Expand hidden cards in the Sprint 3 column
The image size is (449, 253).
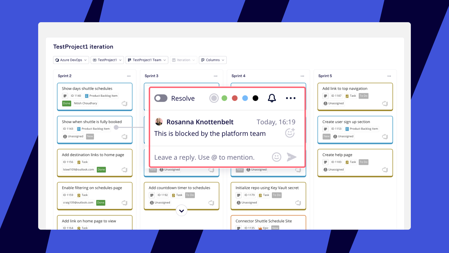tap(182, 210)
